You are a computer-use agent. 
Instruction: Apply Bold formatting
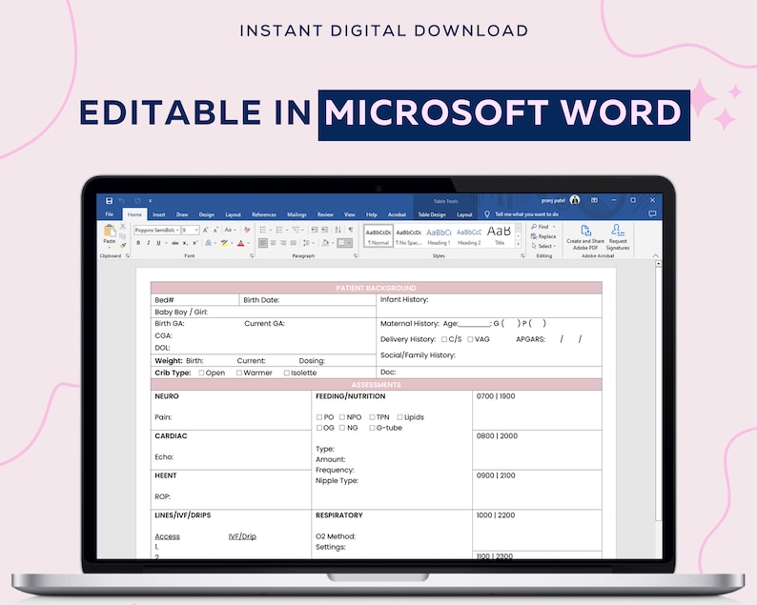tap(138, 243)
